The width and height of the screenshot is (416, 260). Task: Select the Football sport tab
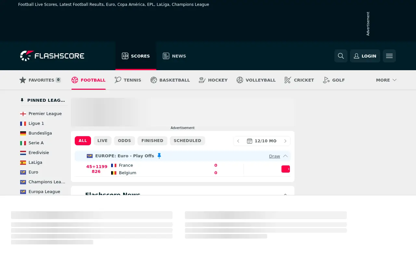pos(88,80)
